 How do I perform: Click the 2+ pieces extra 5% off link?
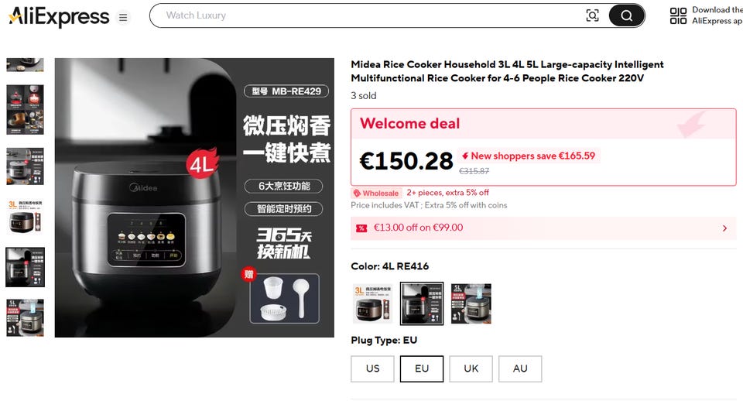(x=447, y=193)
